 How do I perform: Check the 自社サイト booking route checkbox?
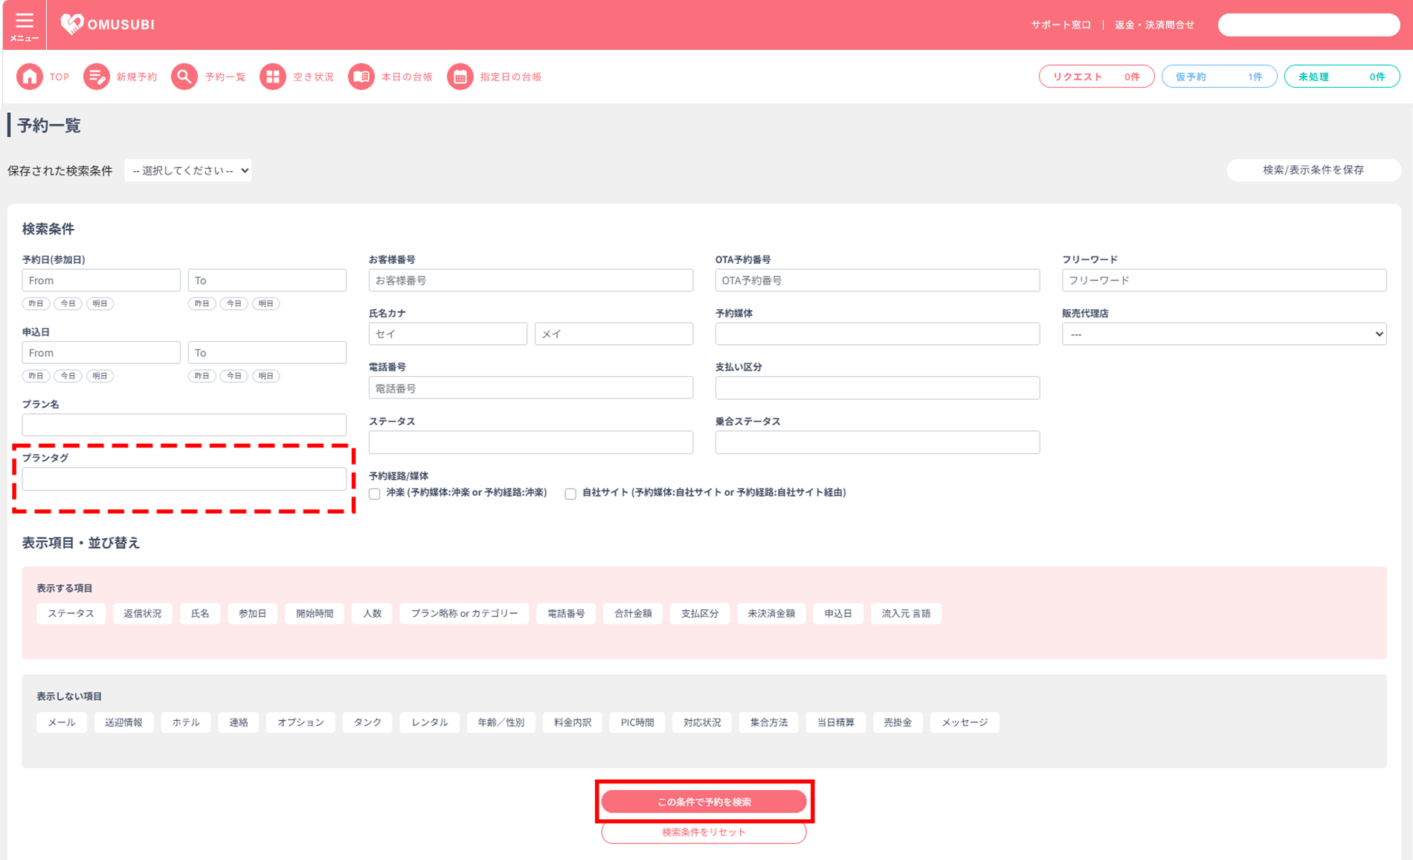(570, 494)
